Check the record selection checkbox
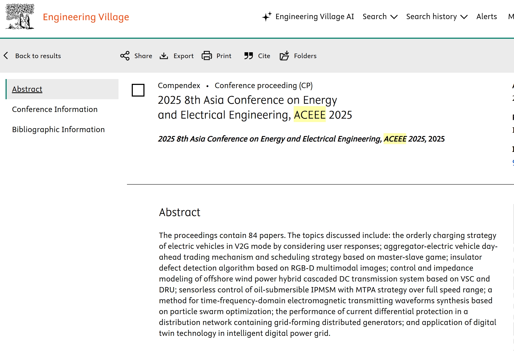514x351 pixels. point(138,90)
